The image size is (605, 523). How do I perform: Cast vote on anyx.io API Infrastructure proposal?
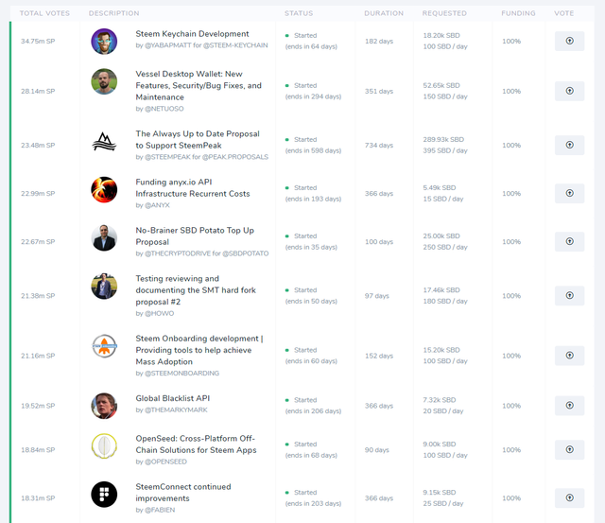click(x=569, y=193)
